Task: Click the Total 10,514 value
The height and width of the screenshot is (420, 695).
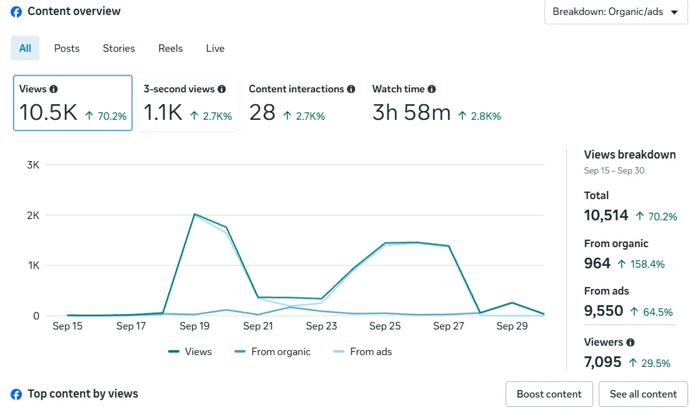Action: coord(606,215)
